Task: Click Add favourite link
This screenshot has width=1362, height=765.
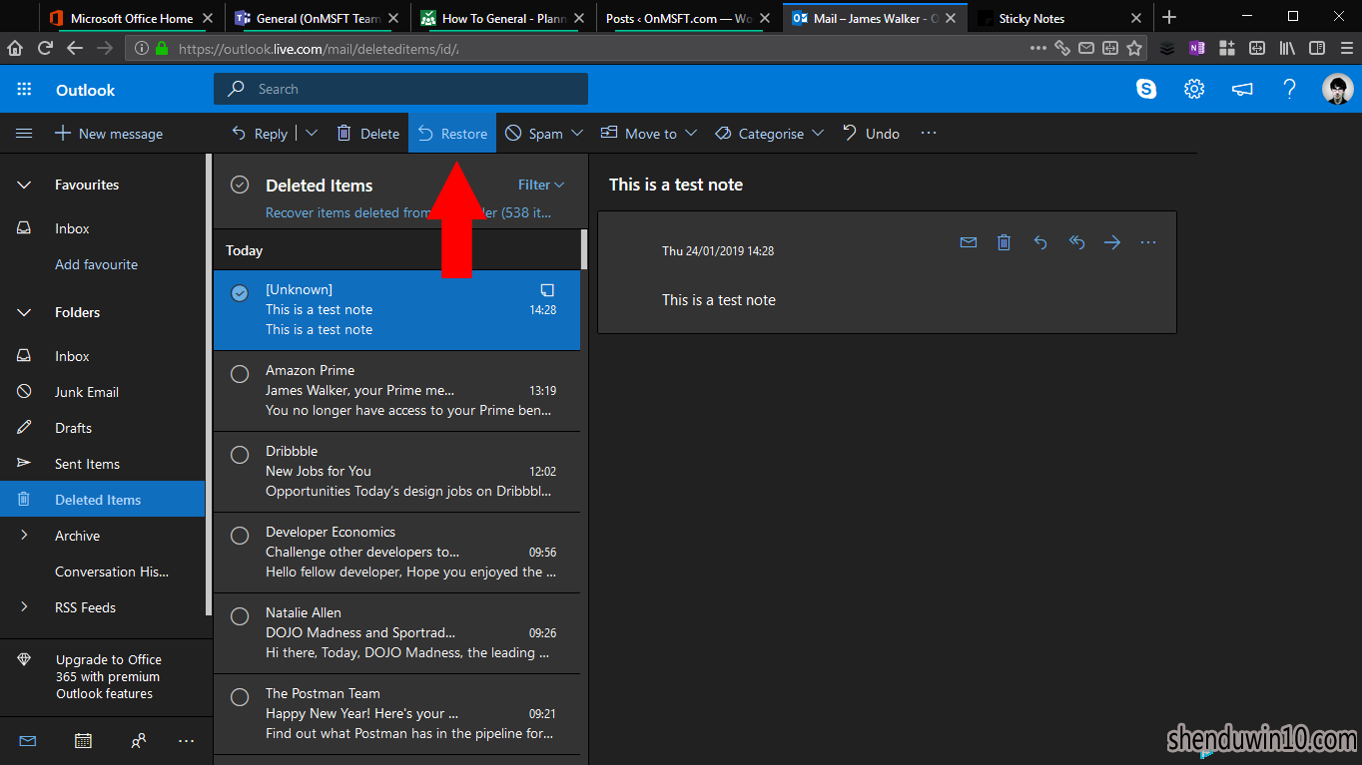Action: point(96,264)
